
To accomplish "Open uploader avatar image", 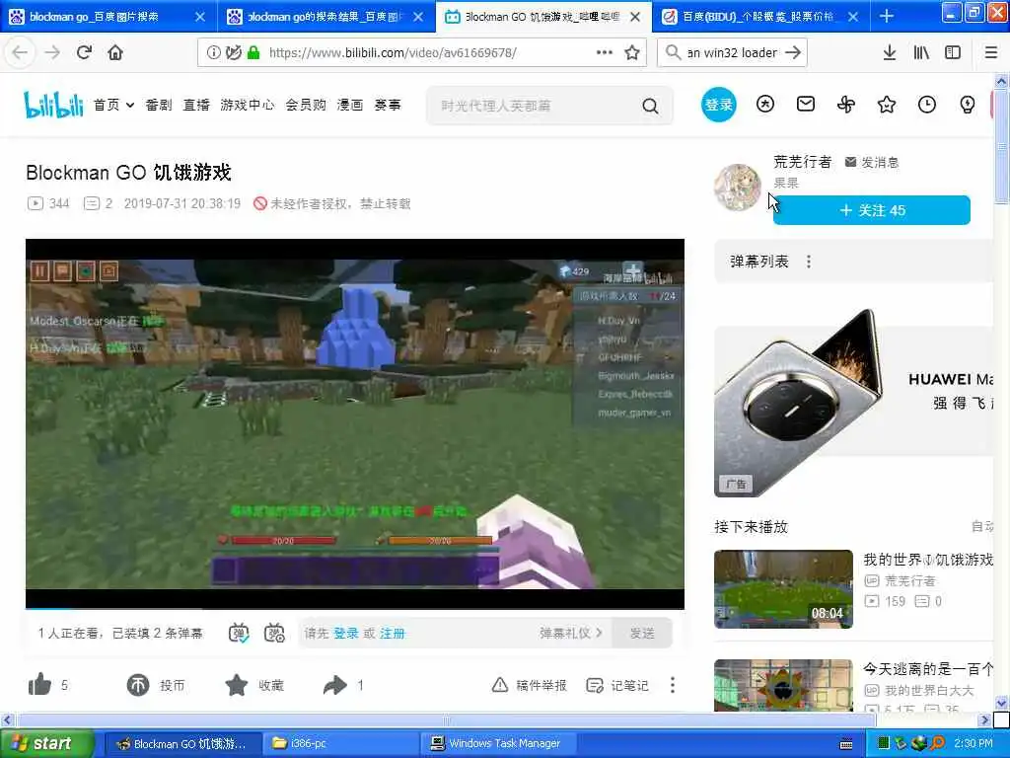I will 738,187.
